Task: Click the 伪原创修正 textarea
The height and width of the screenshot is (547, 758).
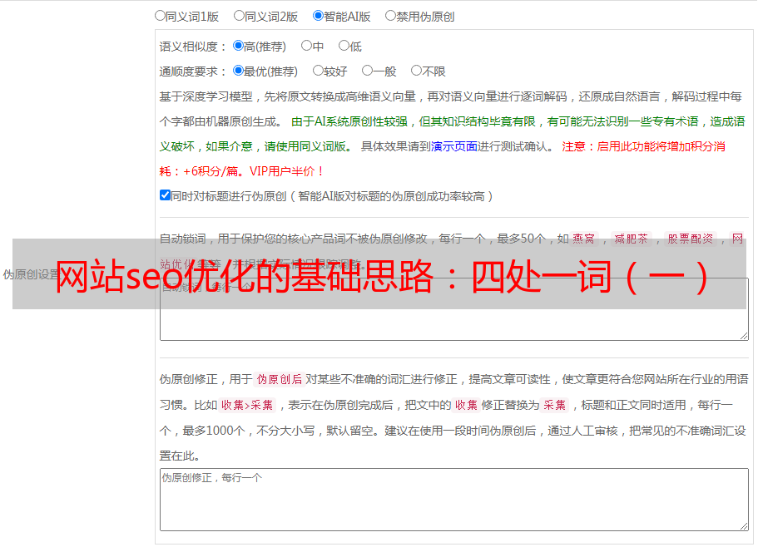Action: [x=454, y=500]
